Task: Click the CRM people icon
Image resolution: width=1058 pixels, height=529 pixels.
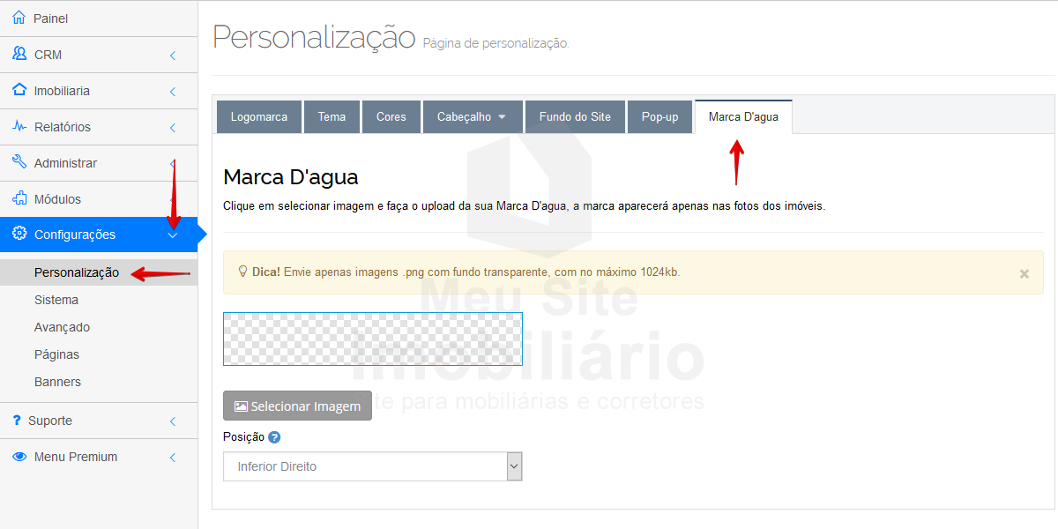Action: tap(19, 54)
